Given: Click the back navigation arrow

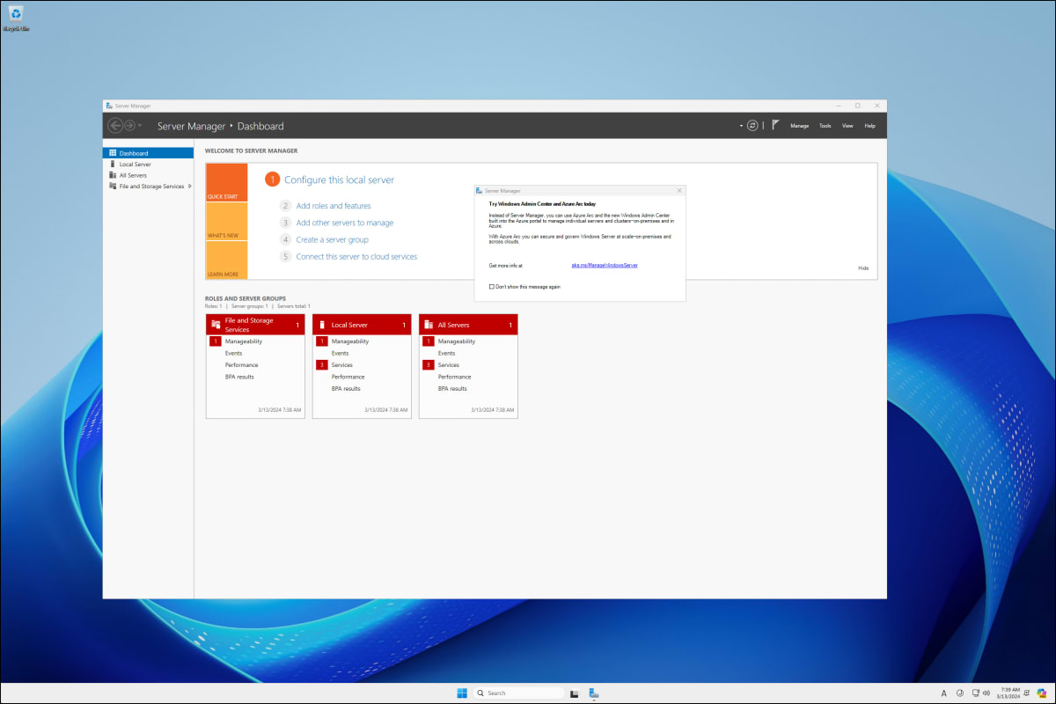Looking at the screenshot, I should [114, 126].
